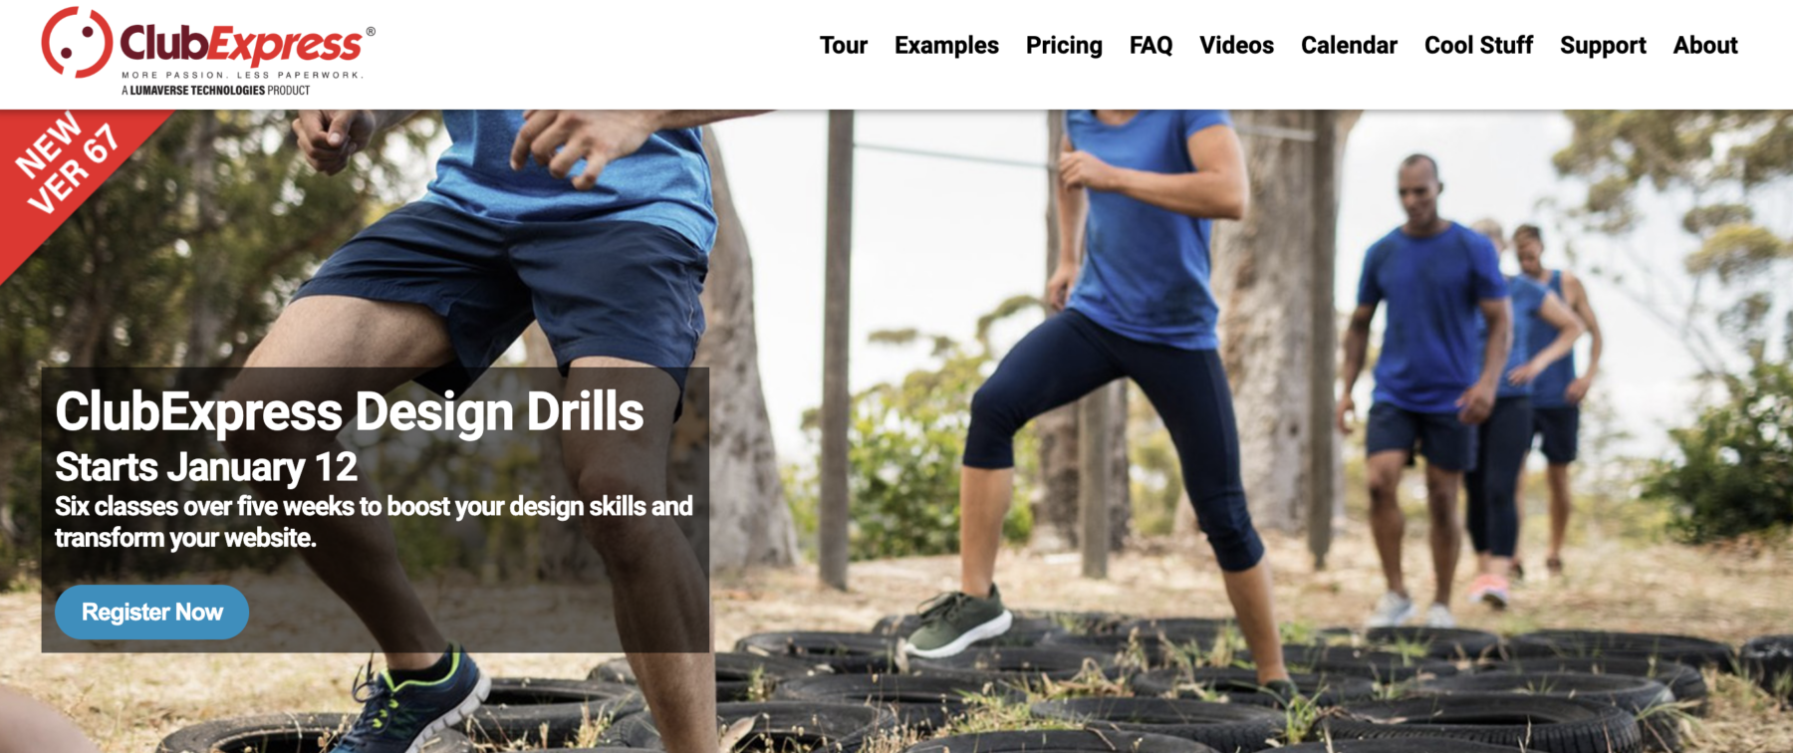Click the Lumaverse Technologies product tagline

[x=215, y=90]
